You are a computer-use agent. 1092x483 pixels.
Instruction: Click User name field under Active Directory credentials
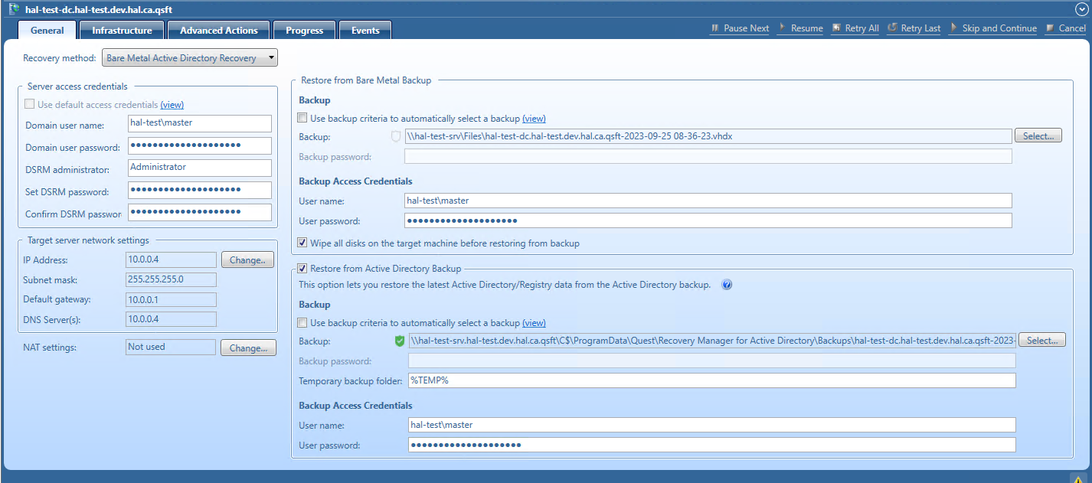(712, 425)
